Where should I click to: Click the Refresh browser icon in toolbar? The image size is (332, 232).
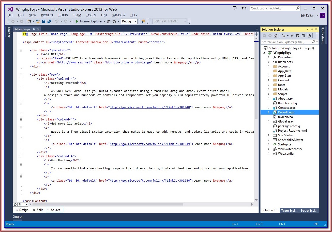tap(114, 22)
